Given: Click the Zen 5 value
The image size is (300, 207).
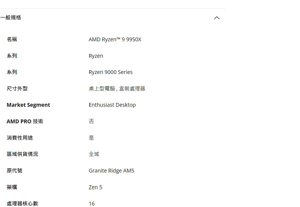Looking at the screenshot, I should [x=95, y=187].
